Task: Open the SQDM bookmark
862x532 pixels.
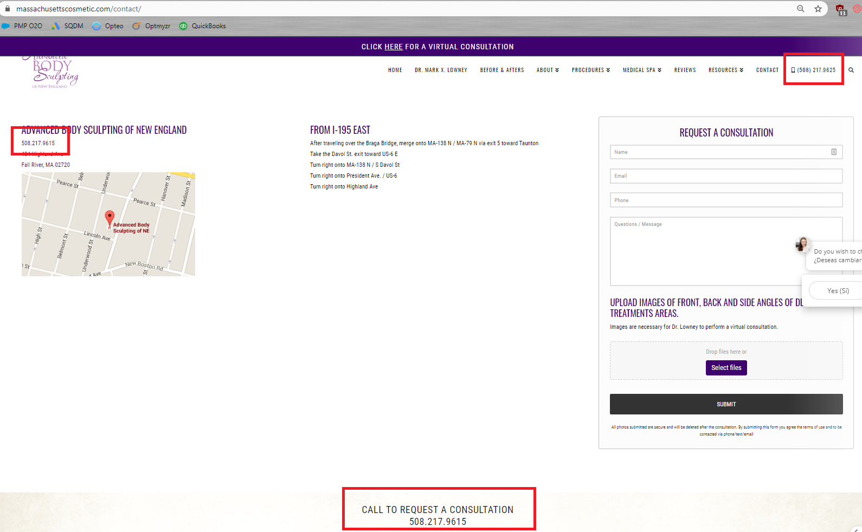Action: [67, 26]
